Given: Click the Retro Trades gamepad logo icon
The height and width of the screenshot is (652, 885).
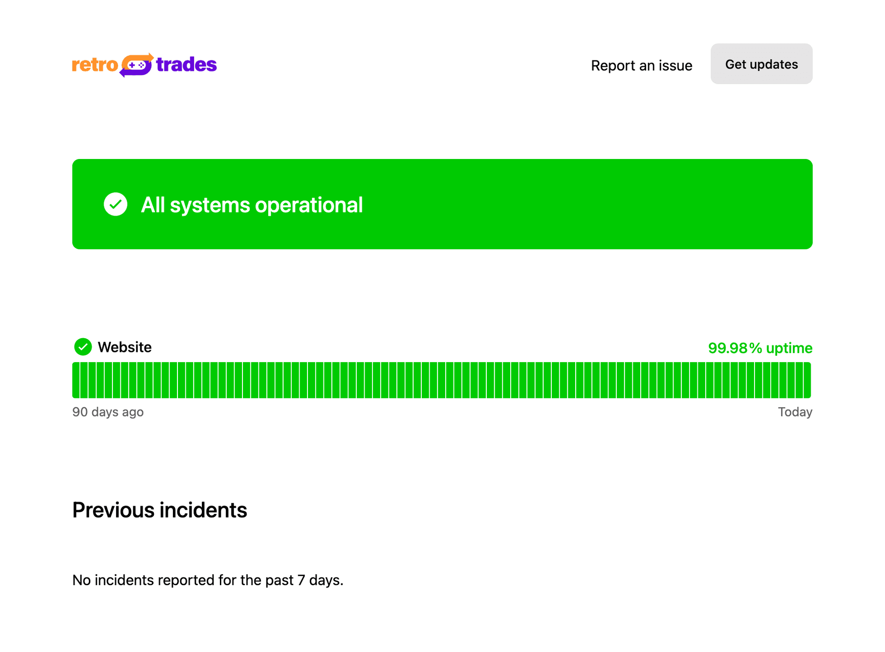Looking at the screenshot, I should pyautogui.click(x=136, y=65).
